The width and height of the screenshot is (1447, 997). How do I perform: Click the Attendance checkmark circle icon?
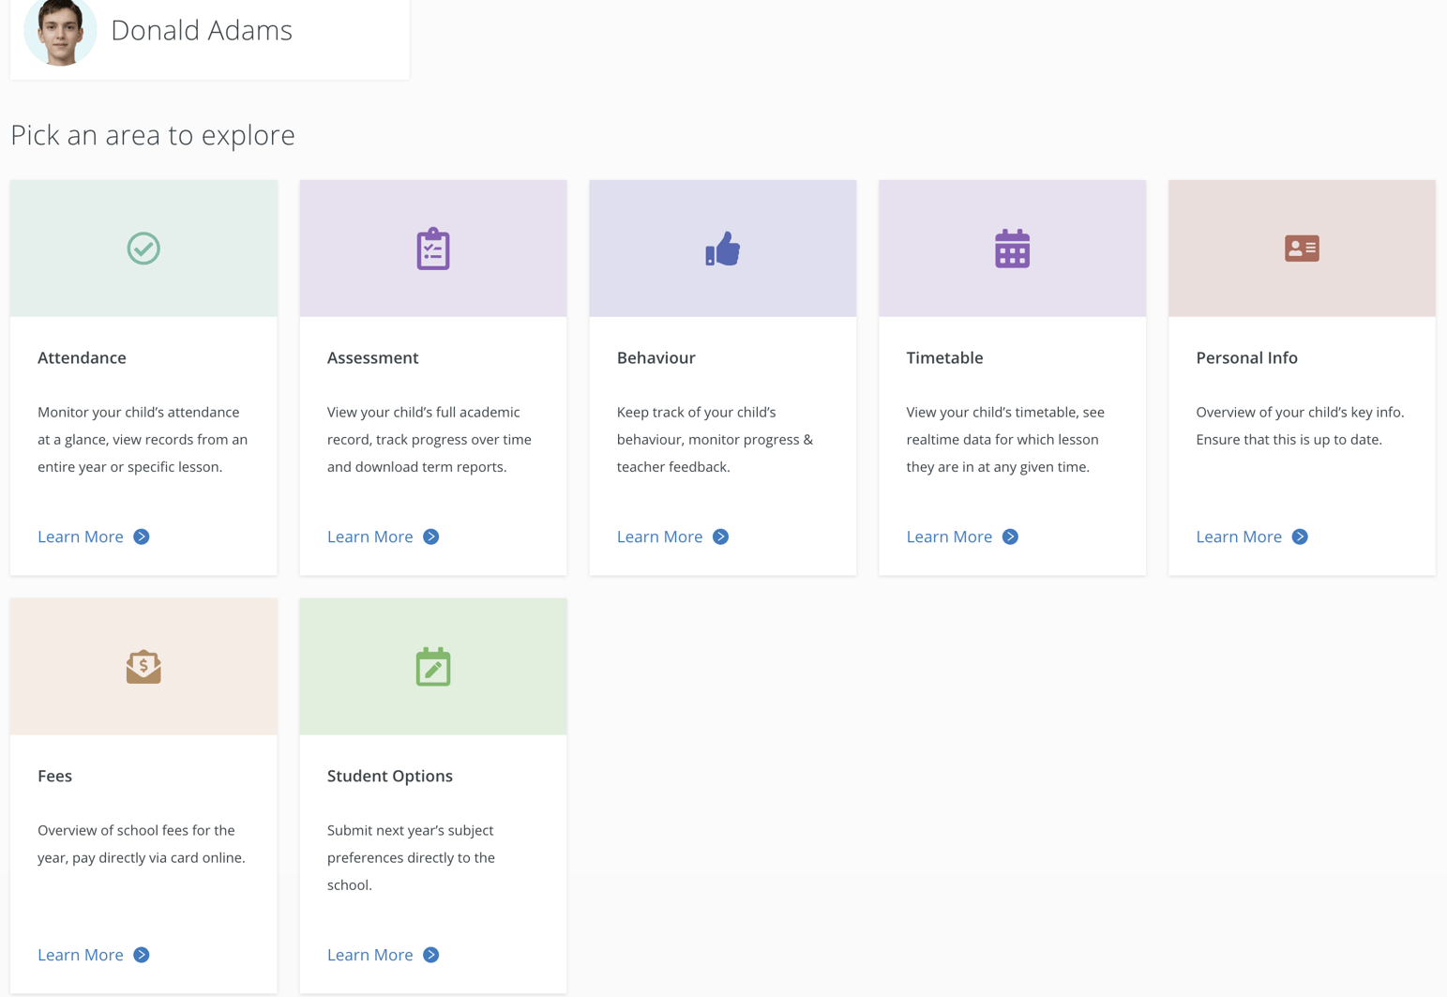[143, 249]
